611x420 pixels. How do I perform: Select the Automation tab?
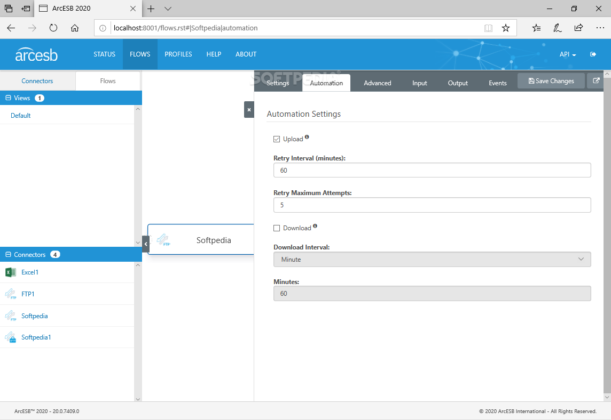326,83
